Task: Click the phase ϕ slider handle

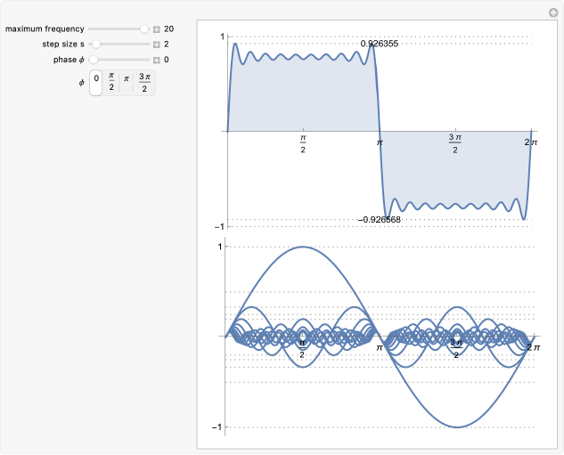Action: [92, 60]
